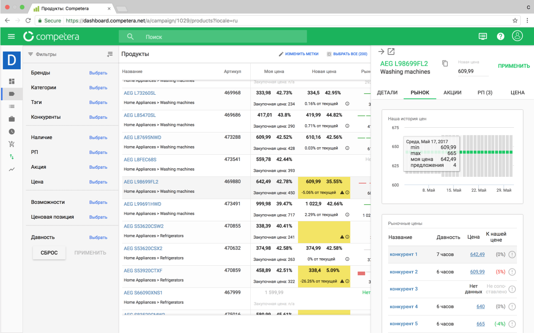Viewport: 534px width, 333px height.
Task: Click the dashboard grid icon in sidebar
Action: coord(12,81)
